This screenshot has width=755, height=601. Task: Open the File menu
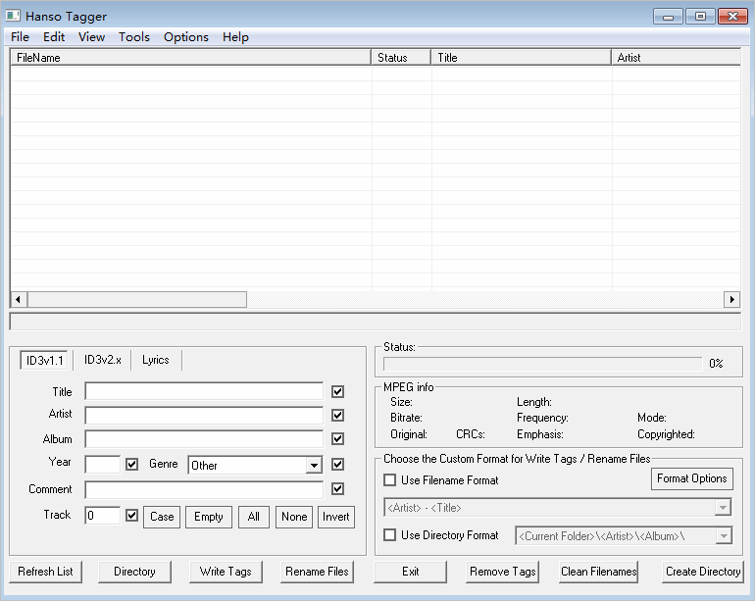pyautogui.click(x=21, y=37)
